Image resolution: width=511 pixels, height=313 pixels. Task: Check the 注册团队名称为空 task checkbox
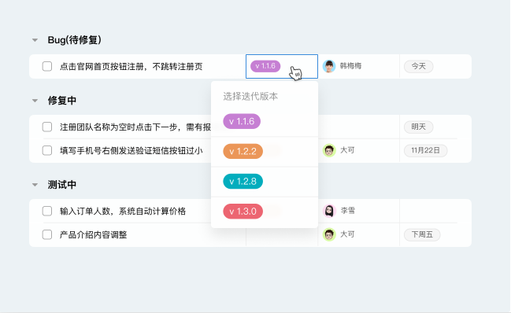point(47,127)
